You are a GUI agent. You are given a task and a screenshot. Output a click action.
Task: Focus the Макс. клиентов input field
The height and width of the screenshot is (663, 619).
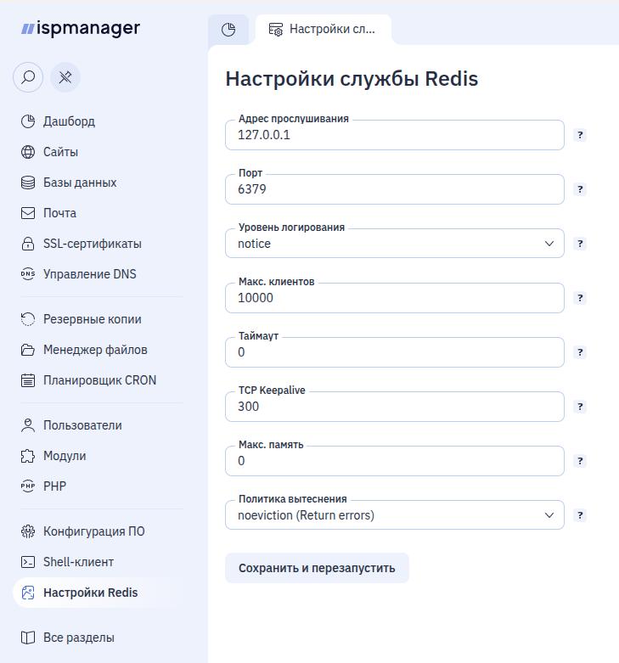coord(395,298)
